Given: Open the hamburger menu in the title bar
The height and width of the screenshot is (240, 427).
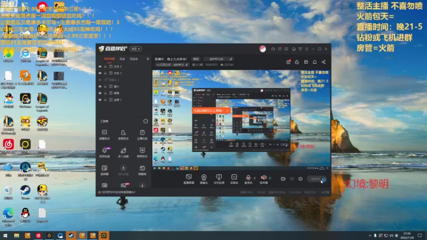Looking at the screenshot, I should pos(306,49).
